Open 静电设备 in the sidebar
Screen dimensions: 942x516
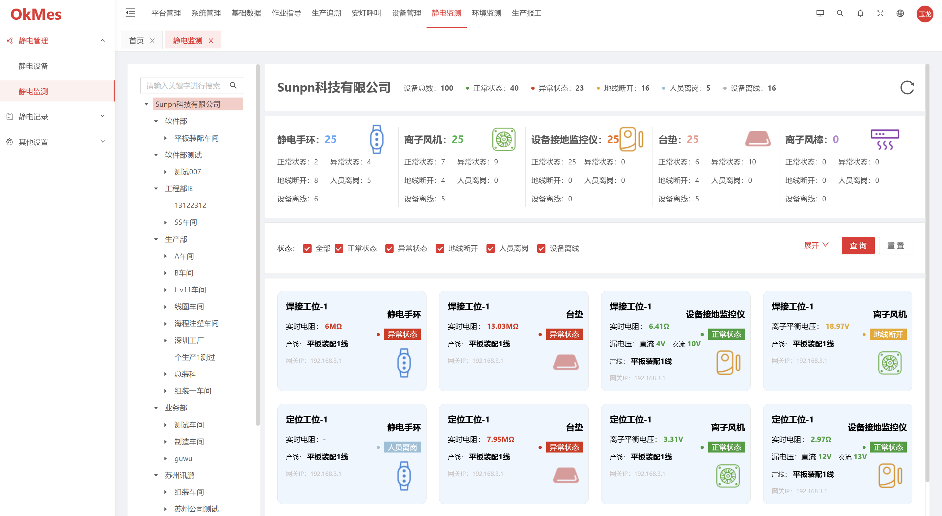click(x=33, y=66)
